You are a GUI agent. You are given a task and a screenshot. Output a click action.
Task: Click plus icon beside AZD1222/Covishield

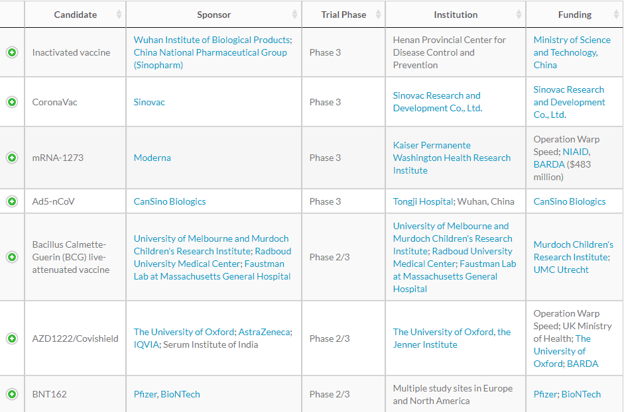[x=12, y=338]
